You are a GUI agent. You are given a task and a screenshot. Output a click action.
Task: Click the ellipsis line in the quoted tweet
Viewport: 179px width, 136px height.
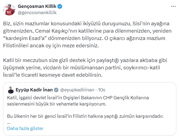[x=9, y=122]
